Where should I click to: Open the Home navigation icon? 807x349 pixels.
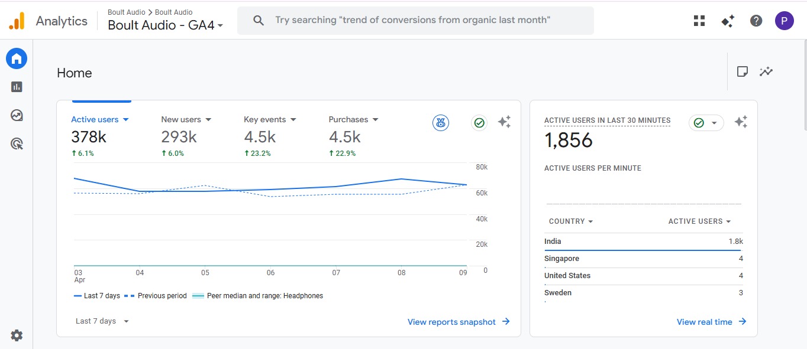[17, 58]
